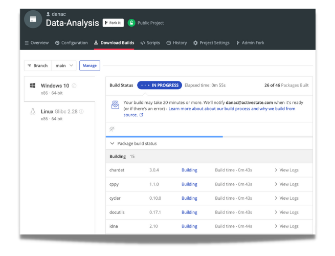The image size is (335, 256).
Task: Click the cycler package name
Action: point(115,198)
